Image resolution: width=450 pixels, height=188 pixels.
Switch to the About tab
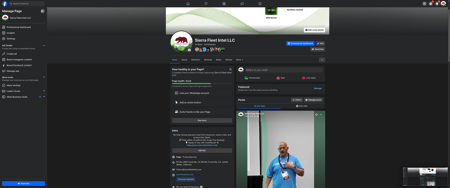[x=184, y=60]
